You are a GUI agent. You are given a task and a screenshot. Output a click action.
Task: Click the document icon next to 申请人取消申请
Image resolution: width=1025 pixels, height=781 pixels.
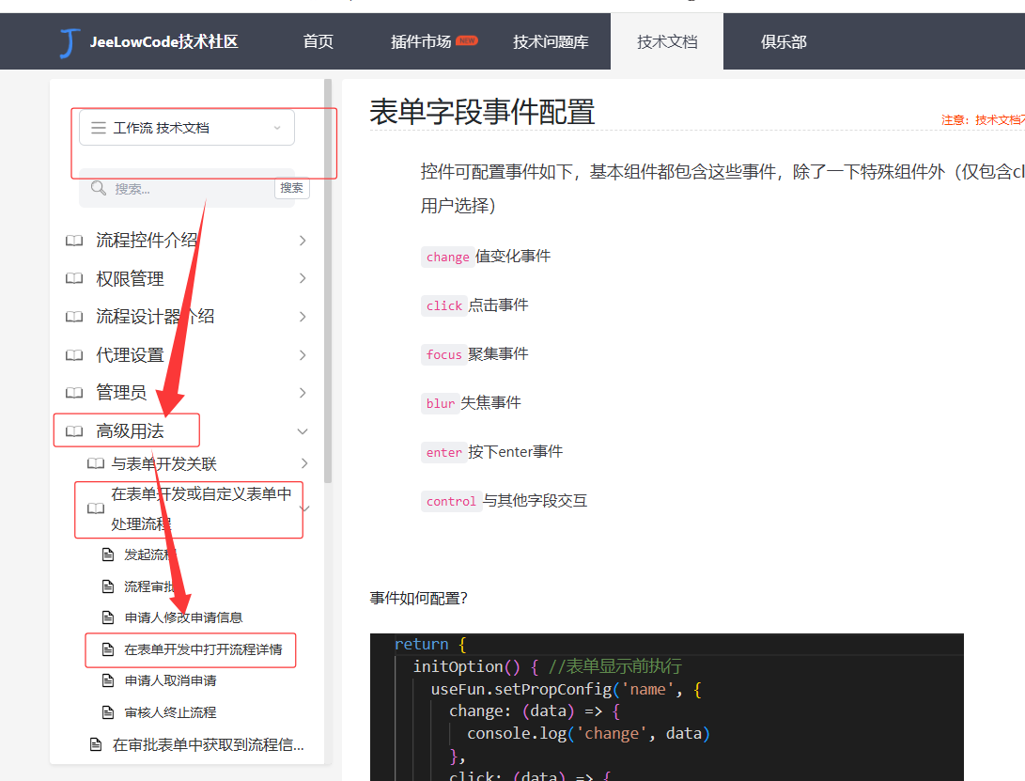click(x=107, y=680)
